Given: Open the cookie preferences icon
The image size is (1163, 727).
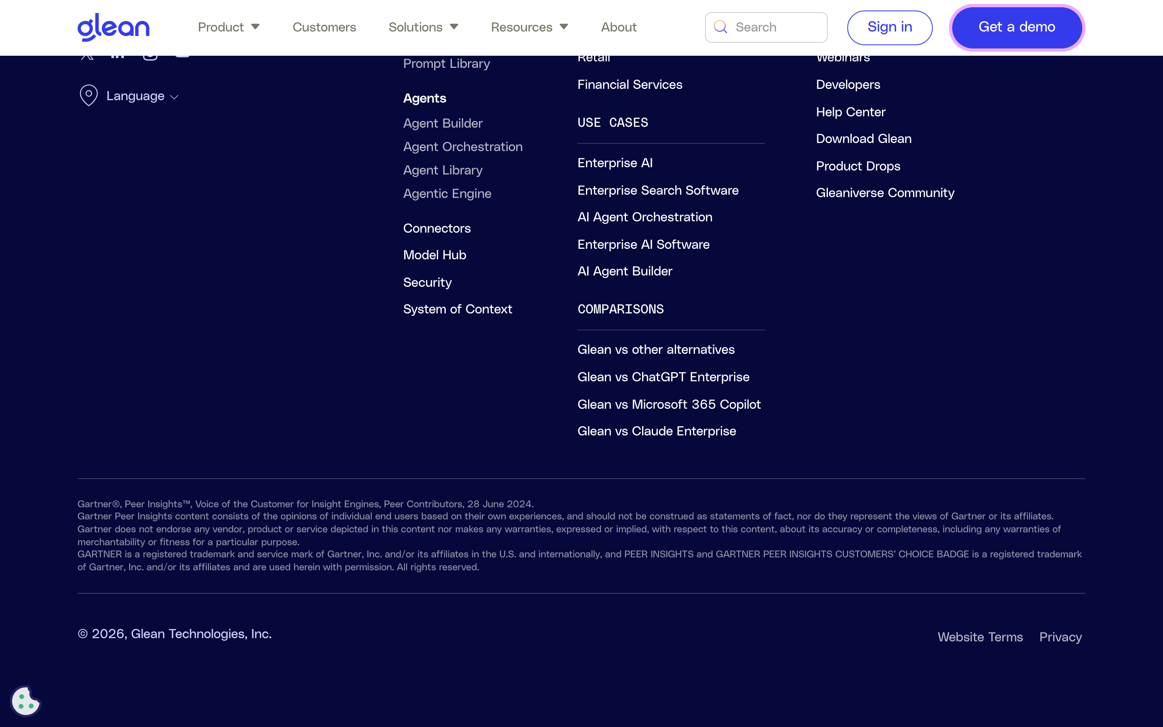Looking at the screenshot, I should coord(25,701).
